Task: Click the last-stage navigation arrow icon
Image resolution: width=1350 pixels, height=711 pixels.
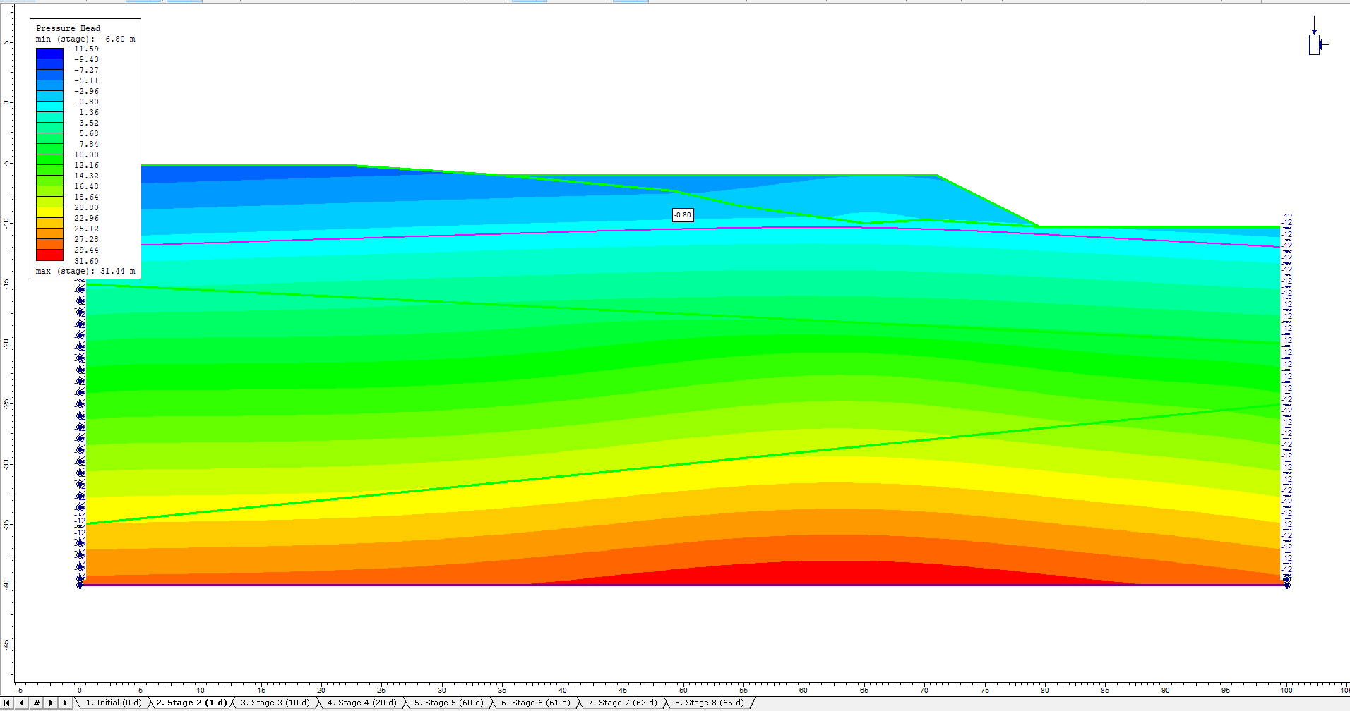Action: 65,703
